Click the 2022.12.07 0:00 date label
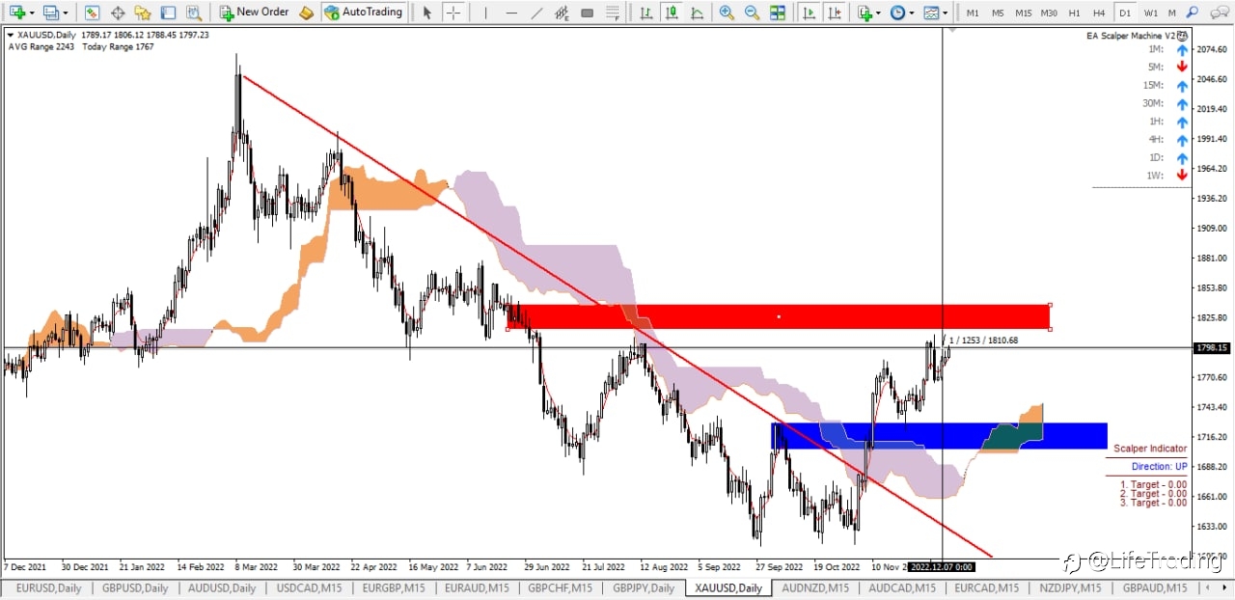Viewport: 1235px width, 600px height. (941, 567)
